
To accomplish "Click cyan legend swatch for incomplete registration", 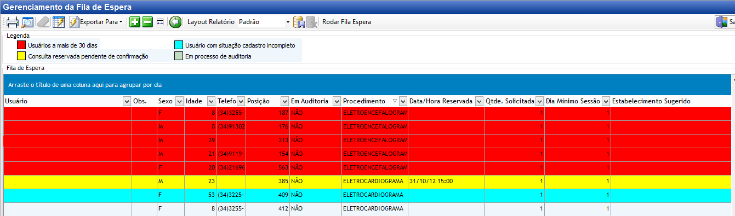I will tap(179, 45).
